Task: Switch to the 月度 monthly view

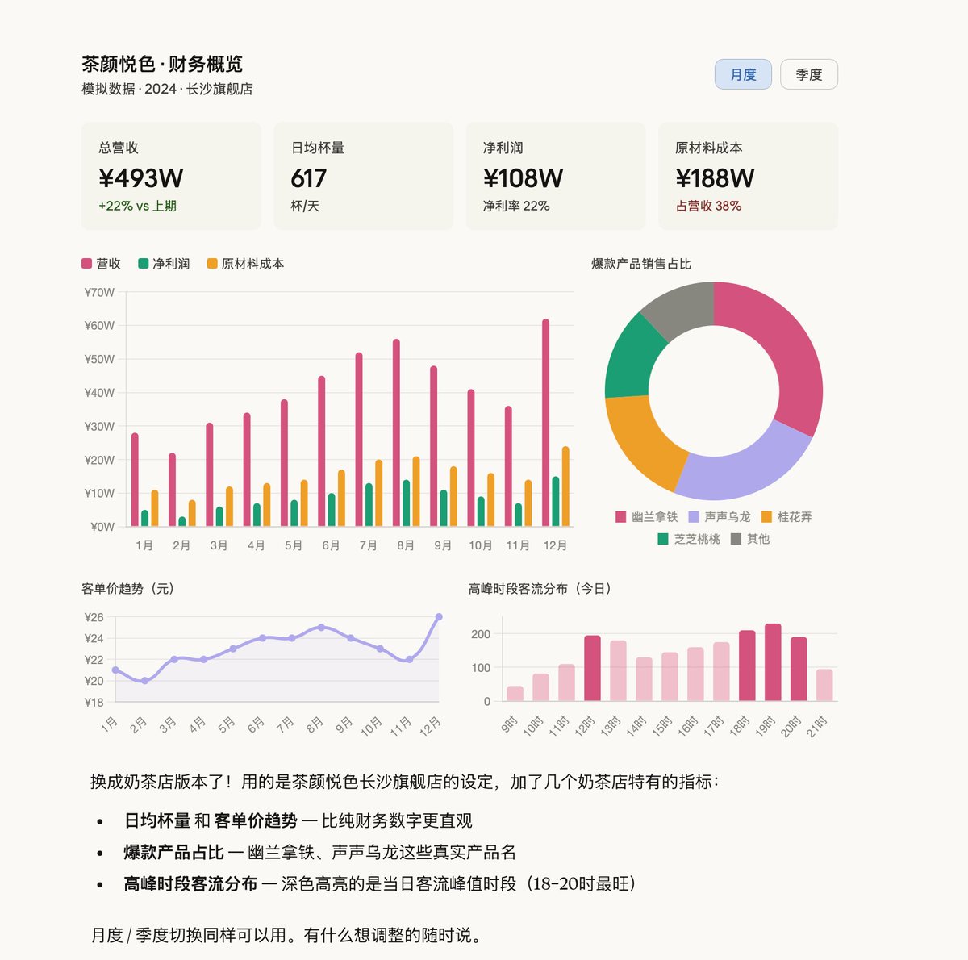Action: point(743,74)
